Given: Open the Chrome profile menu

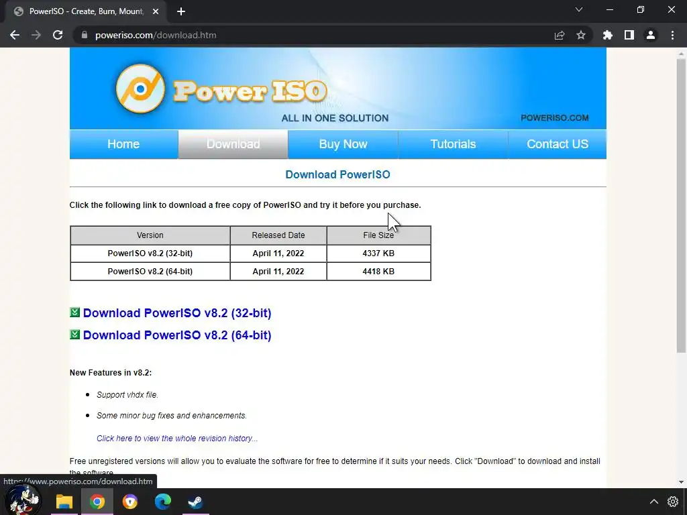Looking at the screenshot, I should pos(651,35).
